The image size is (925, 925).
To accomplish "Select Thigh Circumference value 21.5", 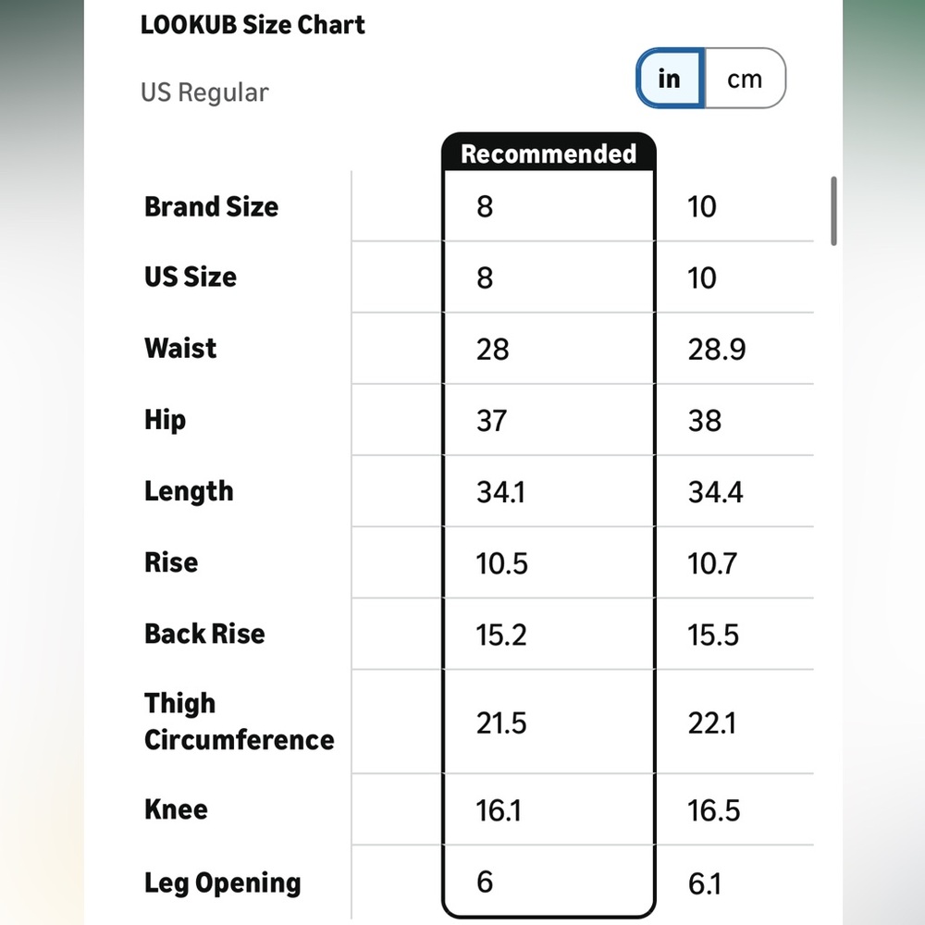I will (501, 723).
